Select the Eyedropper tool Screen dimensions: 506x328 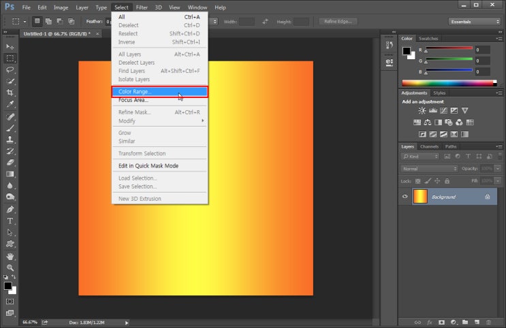point(10,104)
